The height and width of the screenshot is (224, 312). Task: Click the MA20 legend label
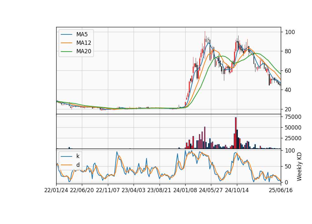[x=84, y=51]
